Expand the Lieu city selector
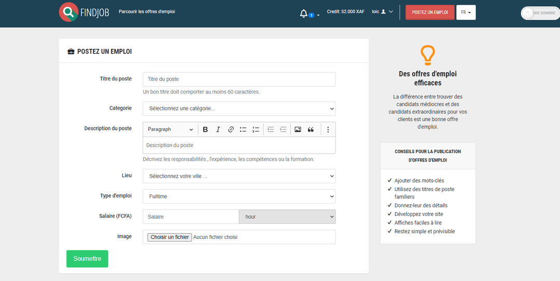The image size is (560, 281). 239,176
